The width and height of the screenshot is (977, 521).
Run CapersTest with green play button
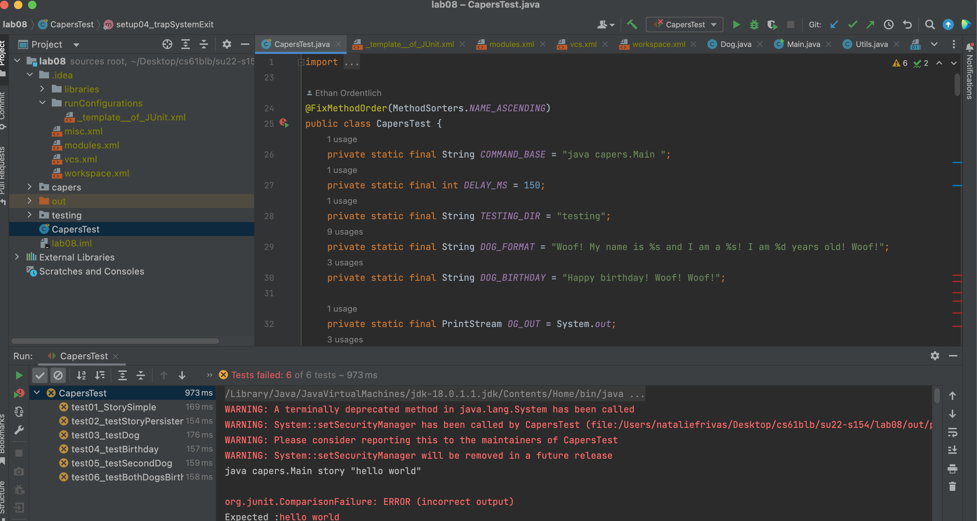(736, 25)
